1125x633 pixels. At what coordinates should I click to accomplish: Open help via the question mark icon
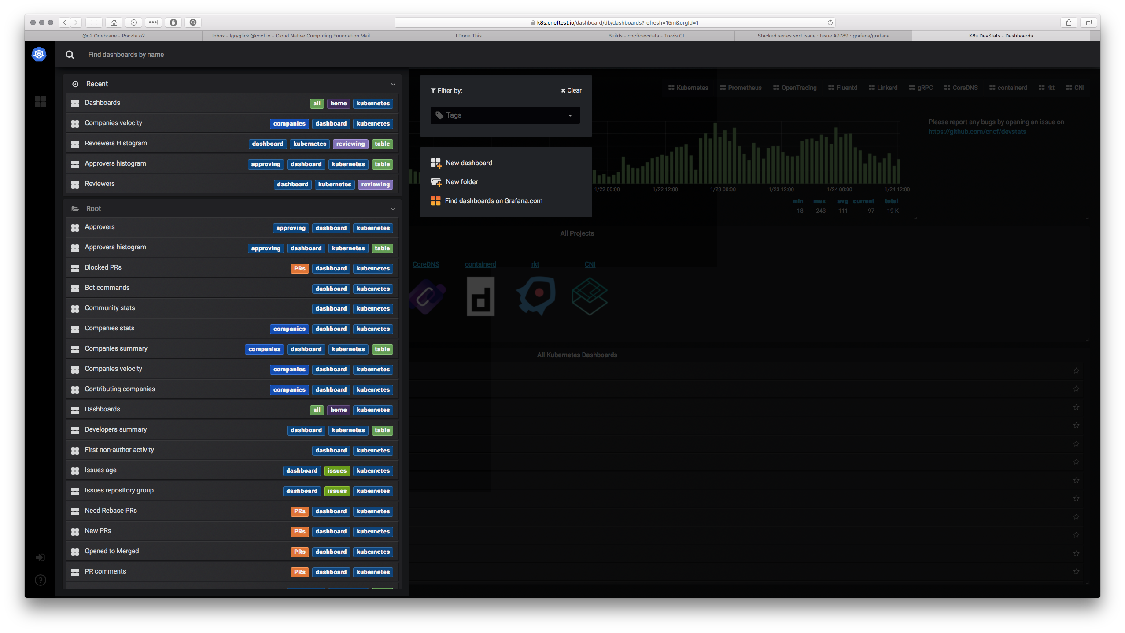point(40,580)
